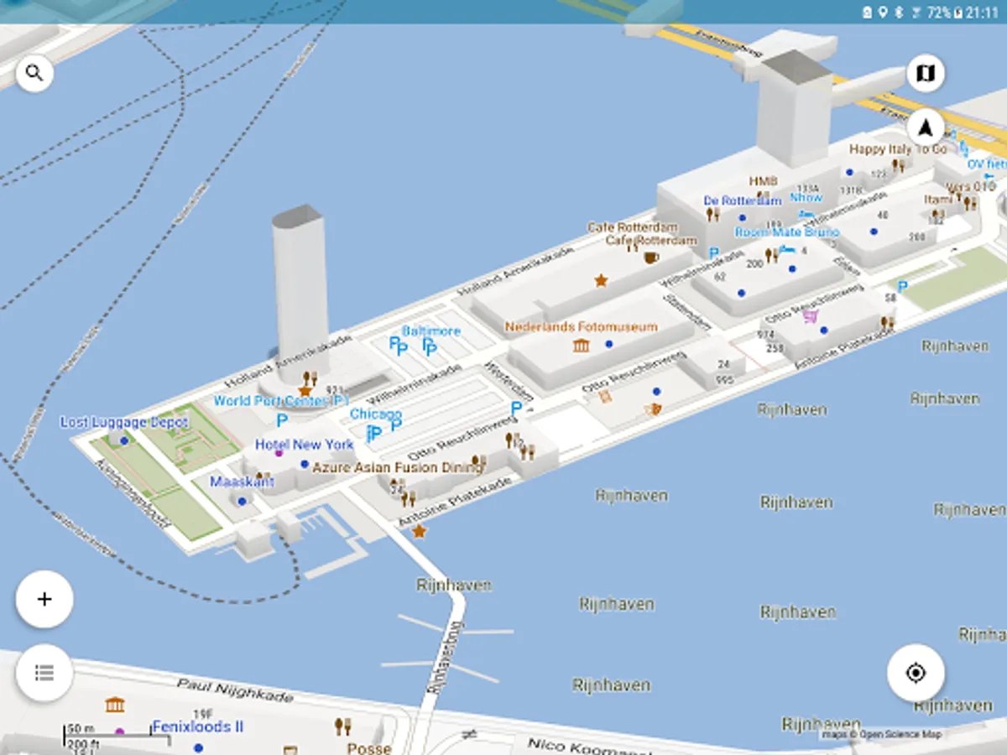Viewport: 1007px width, 755px height.
Task: Tap the HMB label
Action: coord(764,181)
